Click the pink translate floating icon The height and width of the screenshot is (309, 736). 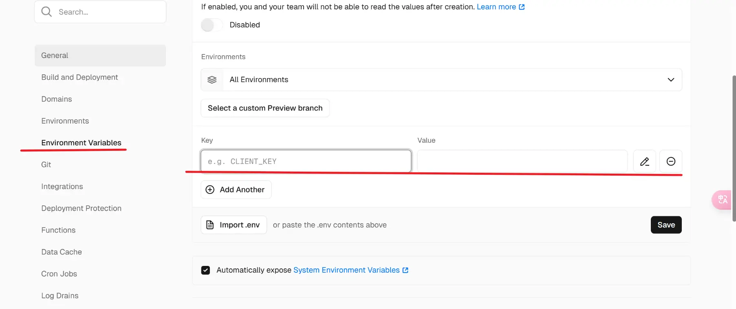722,200
